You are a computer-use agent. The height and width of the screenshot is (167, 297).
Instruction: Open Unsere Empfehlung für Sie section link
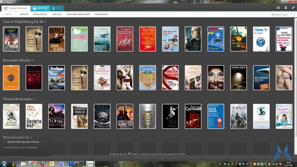click(25, 22)
